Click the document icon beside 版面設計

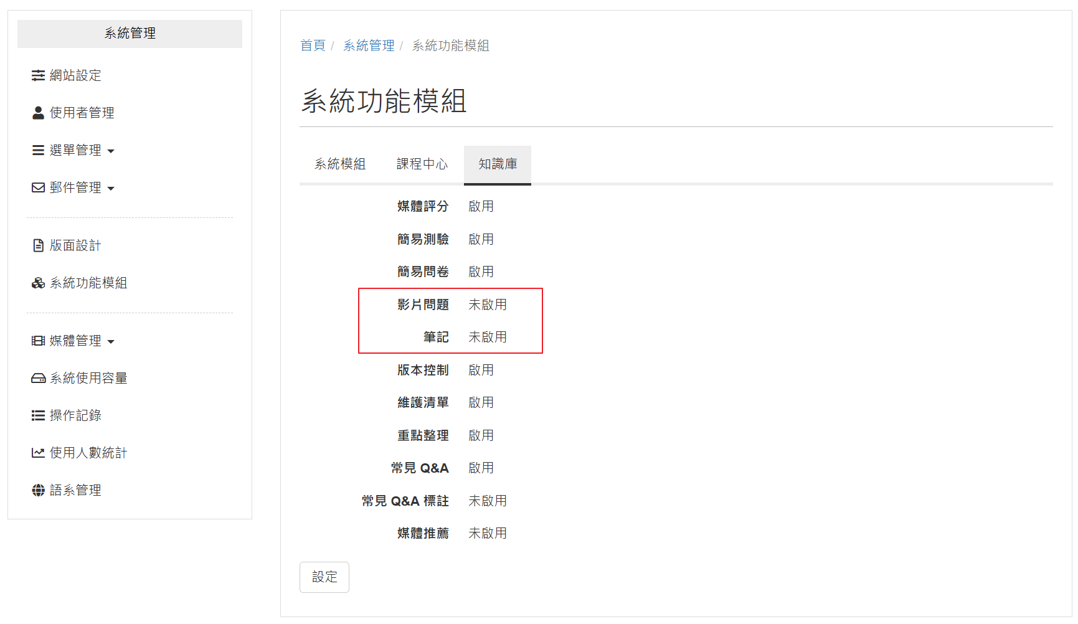[38, 245]
